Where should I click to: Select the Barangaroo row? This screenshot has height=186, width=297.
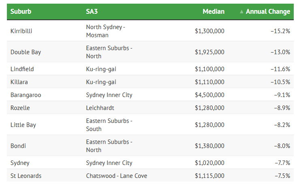tap(26, 95)
